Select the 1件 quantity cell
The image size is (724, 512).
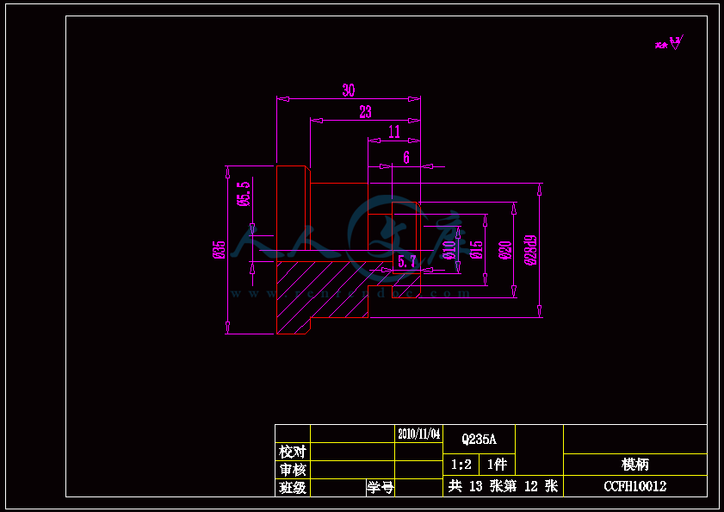[x=498, y=465]
